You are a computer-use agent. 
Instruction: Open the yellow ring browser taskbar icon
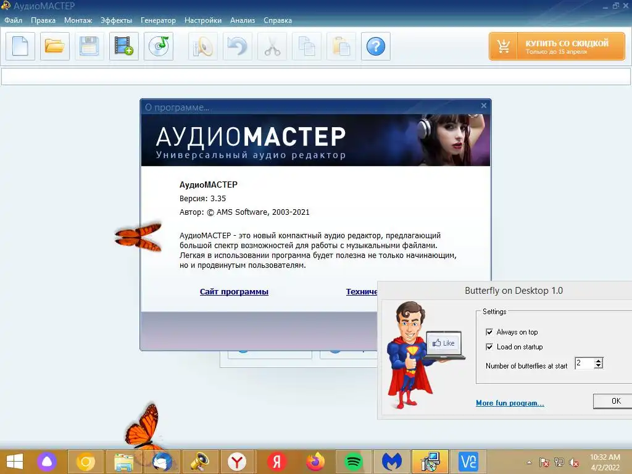[x=85, y=462]
